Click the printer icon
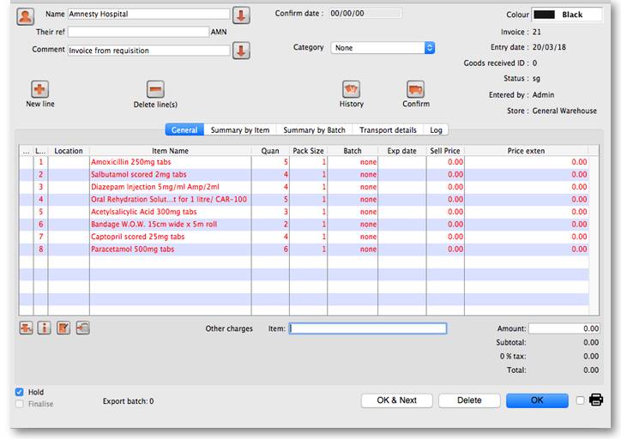Screen dimensions: 621x439 (x=596, y=400)
